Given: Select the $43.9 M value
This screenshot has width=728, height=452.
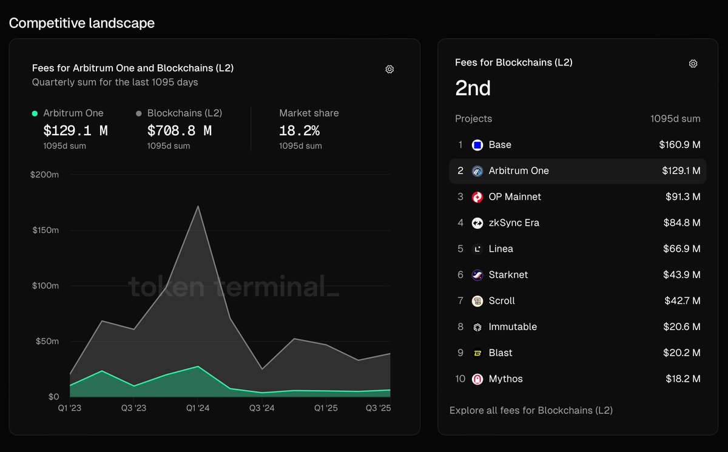Looking at the screenshot, I should 682,275.
